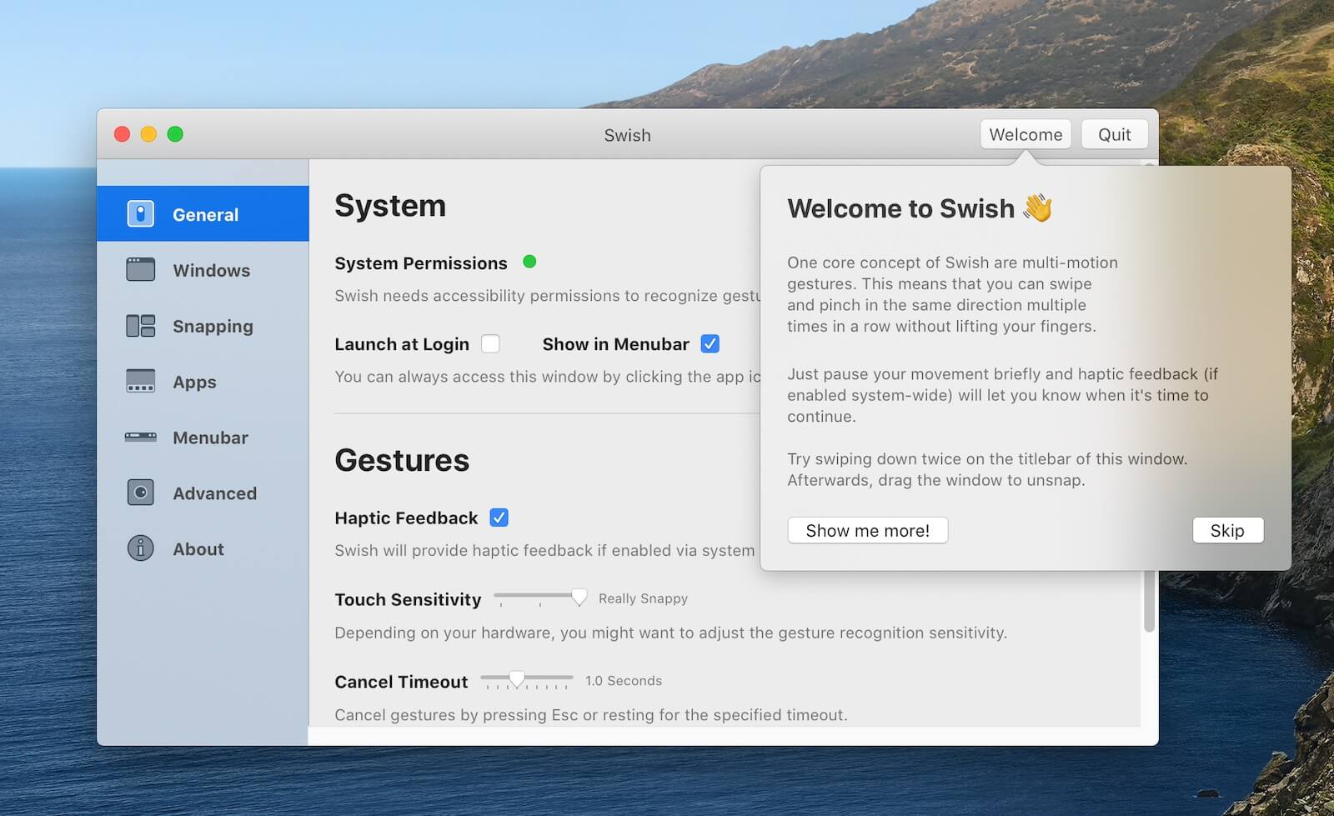
Task: Click the Welcome to Swish heading
Action: (x=901, y=208)
